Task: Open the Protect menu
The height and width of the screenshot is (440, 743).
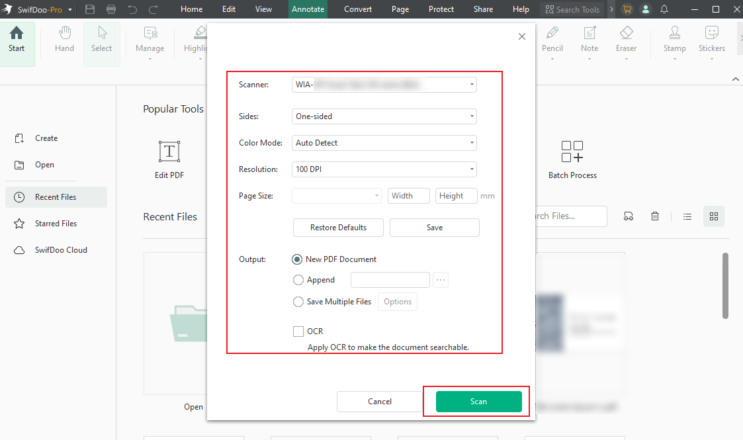Action: coord(441,9)
